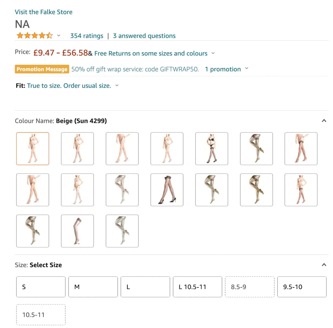Open the 354 ratings link
Viewport: 333px width, 328px height.
[x=87, y=36]
